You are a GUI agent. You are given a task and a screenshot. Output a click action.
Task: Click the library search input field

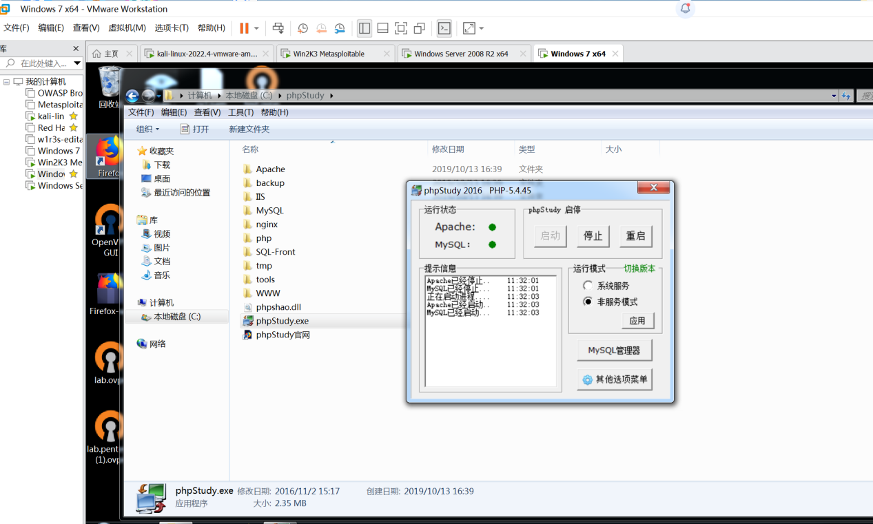43,63
